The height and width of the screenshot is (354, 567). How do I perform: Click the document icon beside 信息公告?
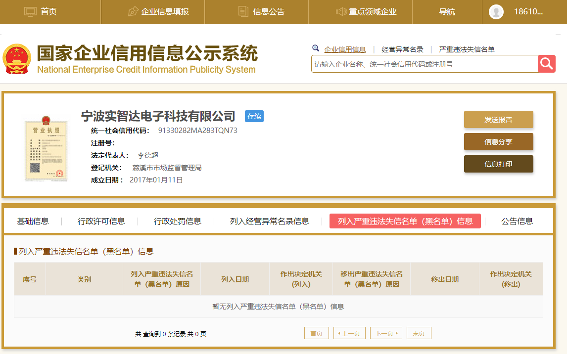point(243,11)
